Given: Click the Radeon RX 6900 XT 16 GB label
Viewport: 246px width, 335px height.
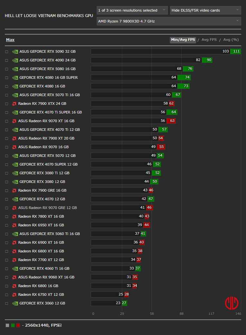Looking at the screenshot, I should pos(41,242).
